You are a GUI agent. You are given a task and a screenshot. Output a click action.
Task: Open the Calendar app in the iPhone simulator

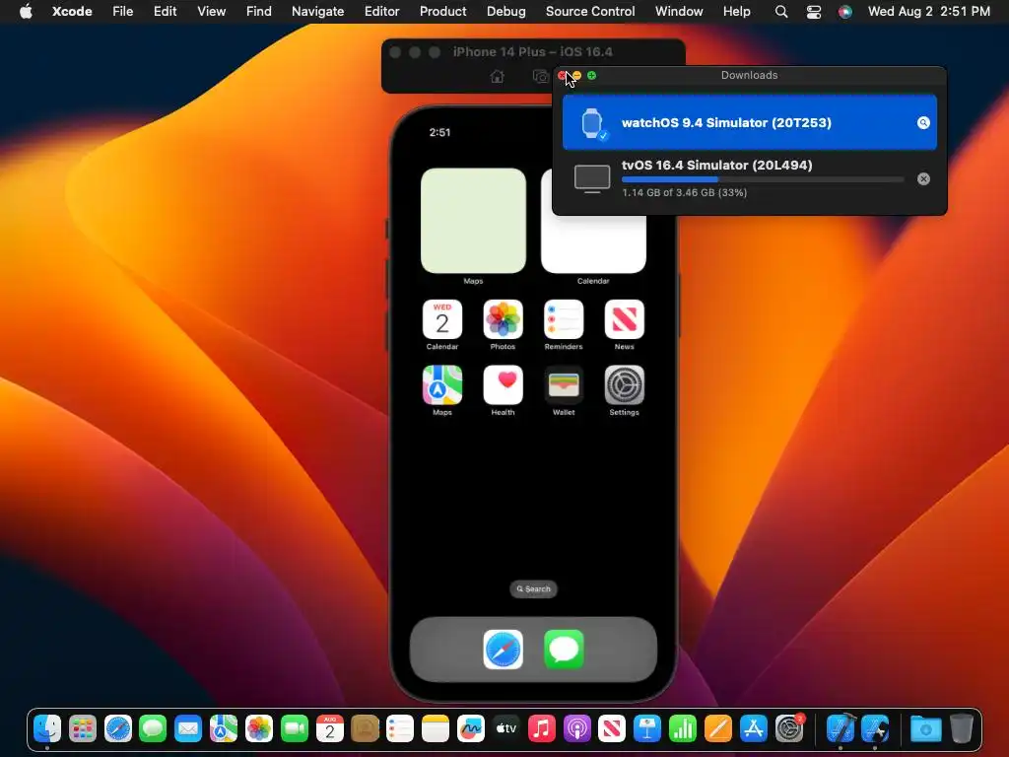(x=442, y=320)
